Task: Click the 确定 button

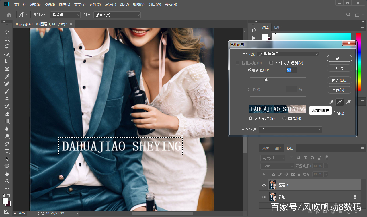Action: 339,58
